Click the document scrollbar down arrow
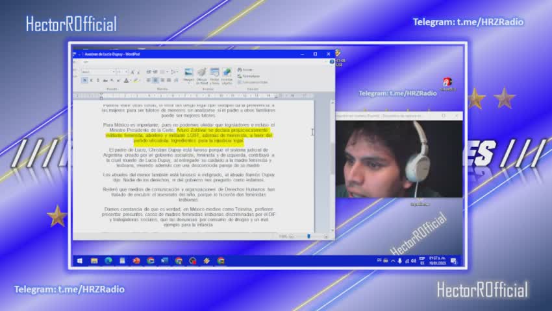The image size is (552, 311). [332, 230]
